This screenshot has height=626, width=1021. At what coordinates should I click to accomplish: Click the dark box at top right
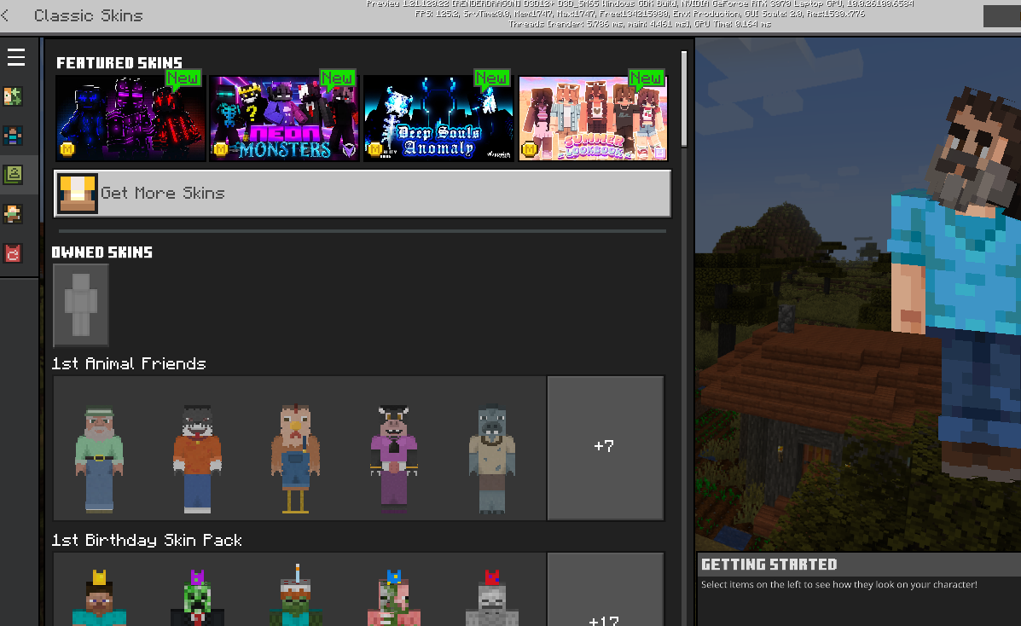click(1002, 16)
